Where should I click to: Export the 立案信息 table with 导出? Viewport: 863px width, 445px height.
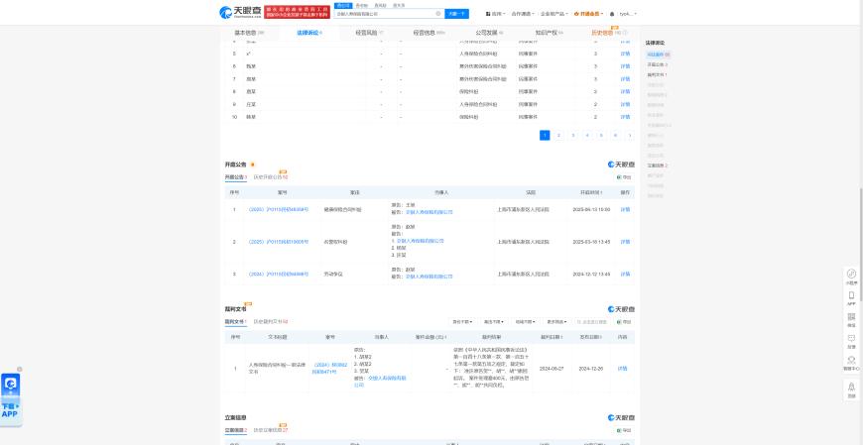(x=624, y=430)
